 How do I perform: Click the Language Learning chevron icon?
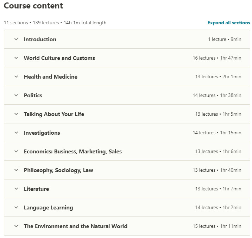pos(16,208)
